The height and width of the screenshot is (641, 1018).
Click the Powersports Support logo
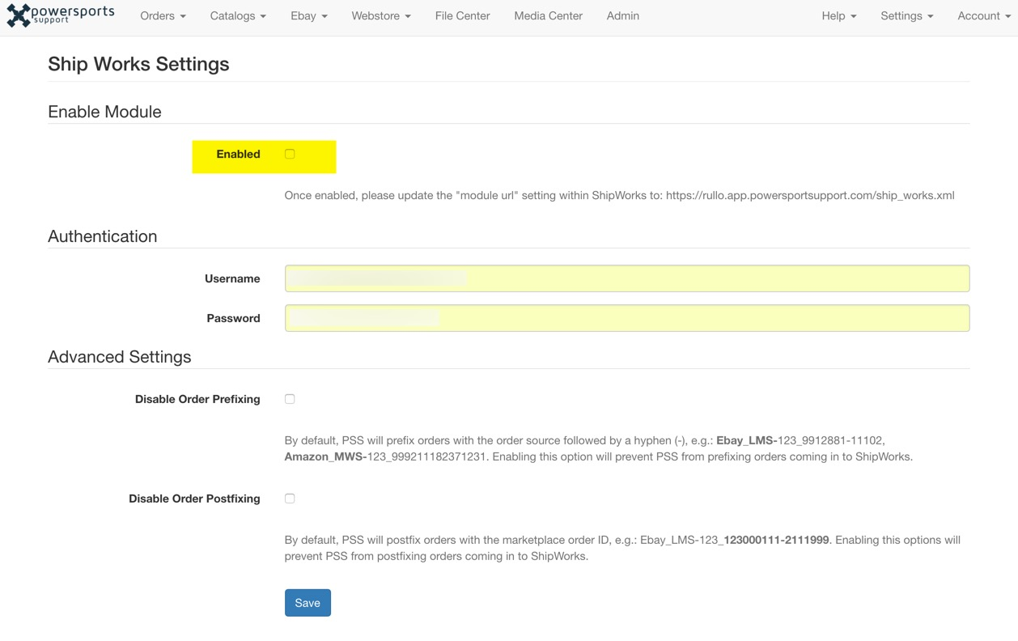[61, 15]
